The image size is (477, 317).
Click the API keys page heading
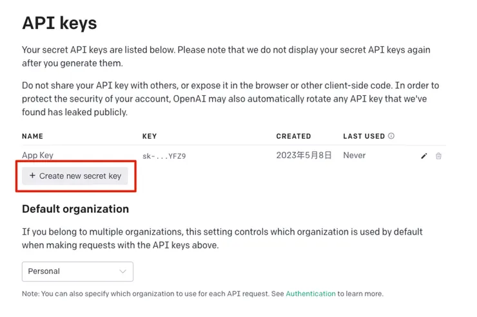click(59, 23)
